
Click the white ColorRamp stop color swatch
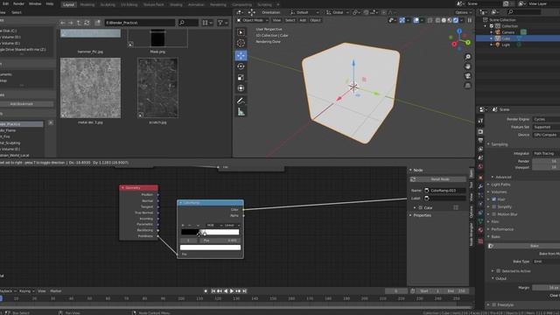pyautogui.click(x=210, y=248)
